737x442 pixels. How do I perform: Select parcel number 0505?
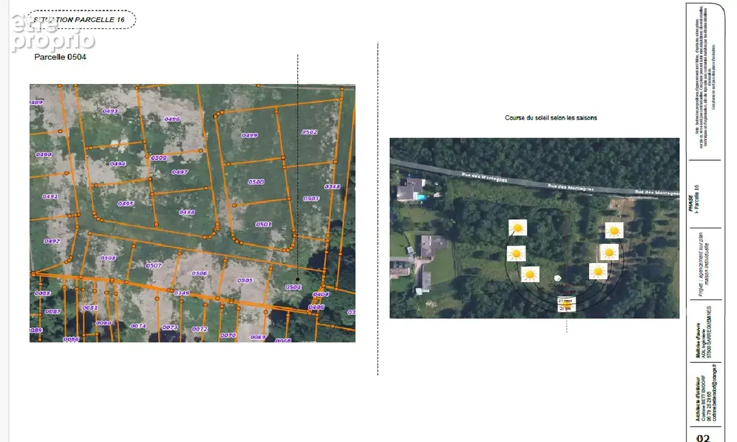pos(245,281)
